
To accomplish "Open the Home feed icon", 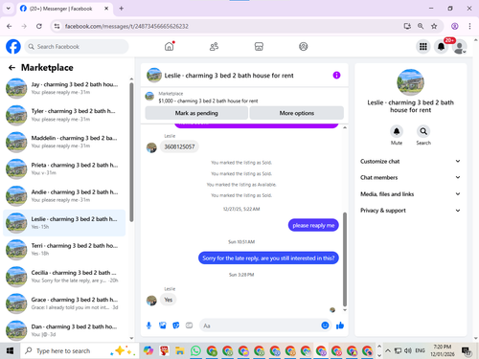I will 170,47.
